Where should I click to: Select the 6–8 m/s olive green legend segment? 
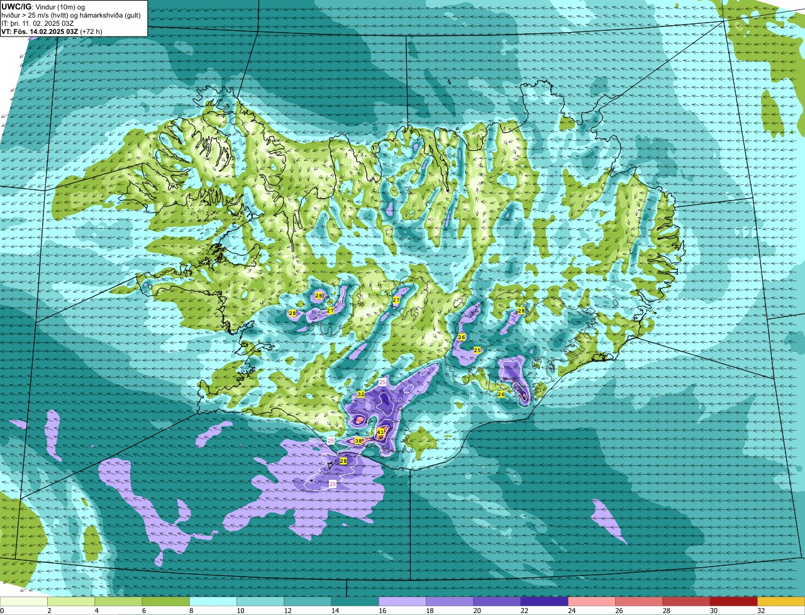click(x=165, y=602)
